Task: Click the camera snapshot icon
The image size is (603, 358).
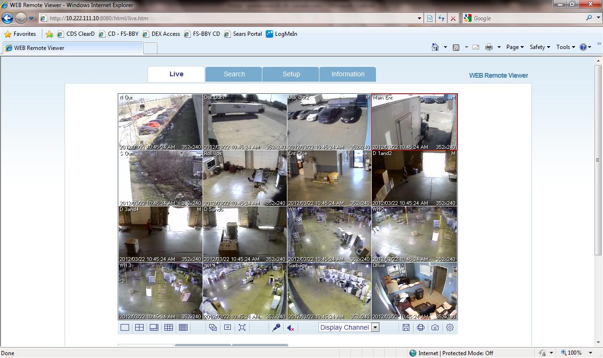Action: pyautogui.click(x=435, y=327)
